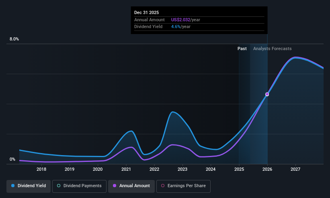
Task: Toggle the Dividend Payments series
Action: [x=79, y=186]
